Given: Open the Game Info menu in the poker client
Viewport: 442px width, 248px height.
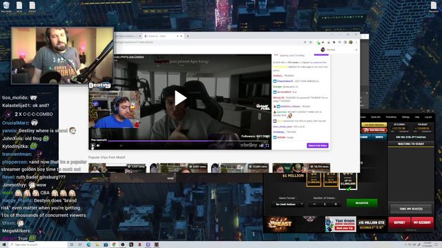Looking at the screenshot, I should tap(376, 117).
